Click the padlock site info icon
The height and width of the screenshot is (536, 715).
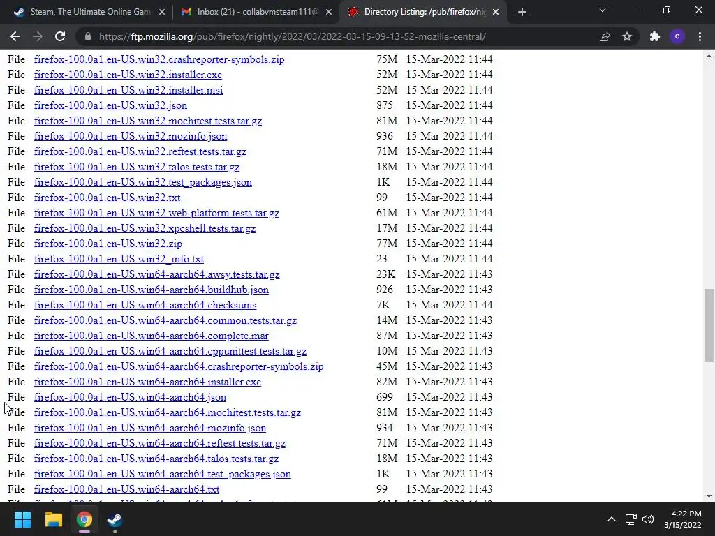(x=88, y=36)
